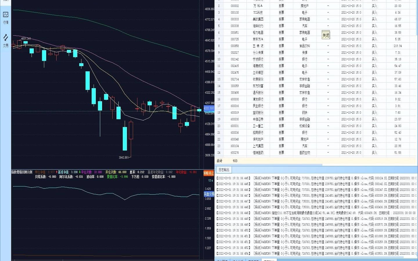This screenshot has height=261, width=418.
Task: Click the 年化收益 -0.001 metric
Action: click(186, 172)
